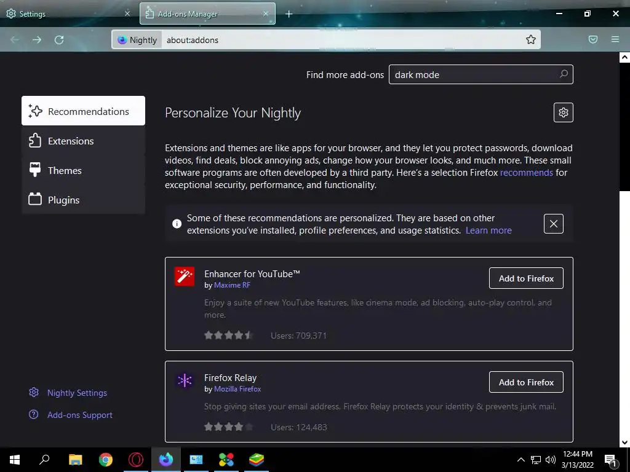Click the network status tray icon
The height and width of the screenshot is (472, 630).
coord(536,460)
